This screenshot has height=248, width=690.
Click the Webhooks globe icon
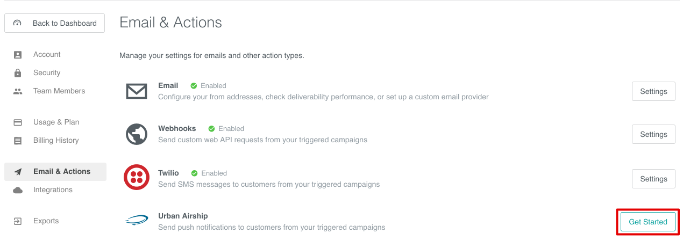[x=137, y=134]
